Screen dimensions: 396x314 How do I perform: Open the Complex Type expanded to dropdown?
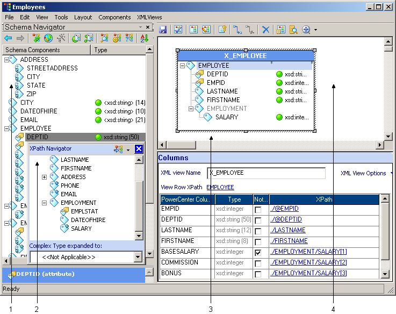[x=139, y=257]
